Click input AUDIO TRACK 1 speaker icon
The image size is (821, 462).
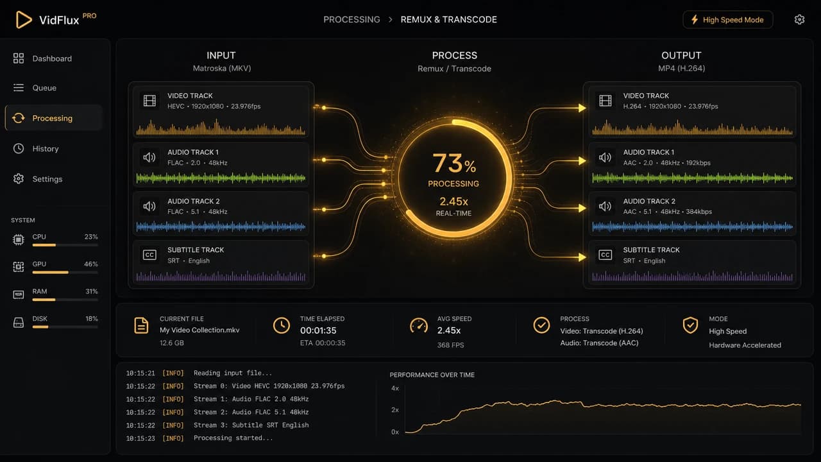(149, 157)
